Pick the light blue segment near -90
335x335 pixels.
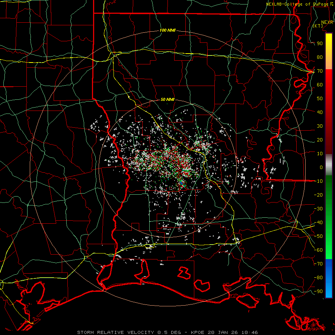329,291
